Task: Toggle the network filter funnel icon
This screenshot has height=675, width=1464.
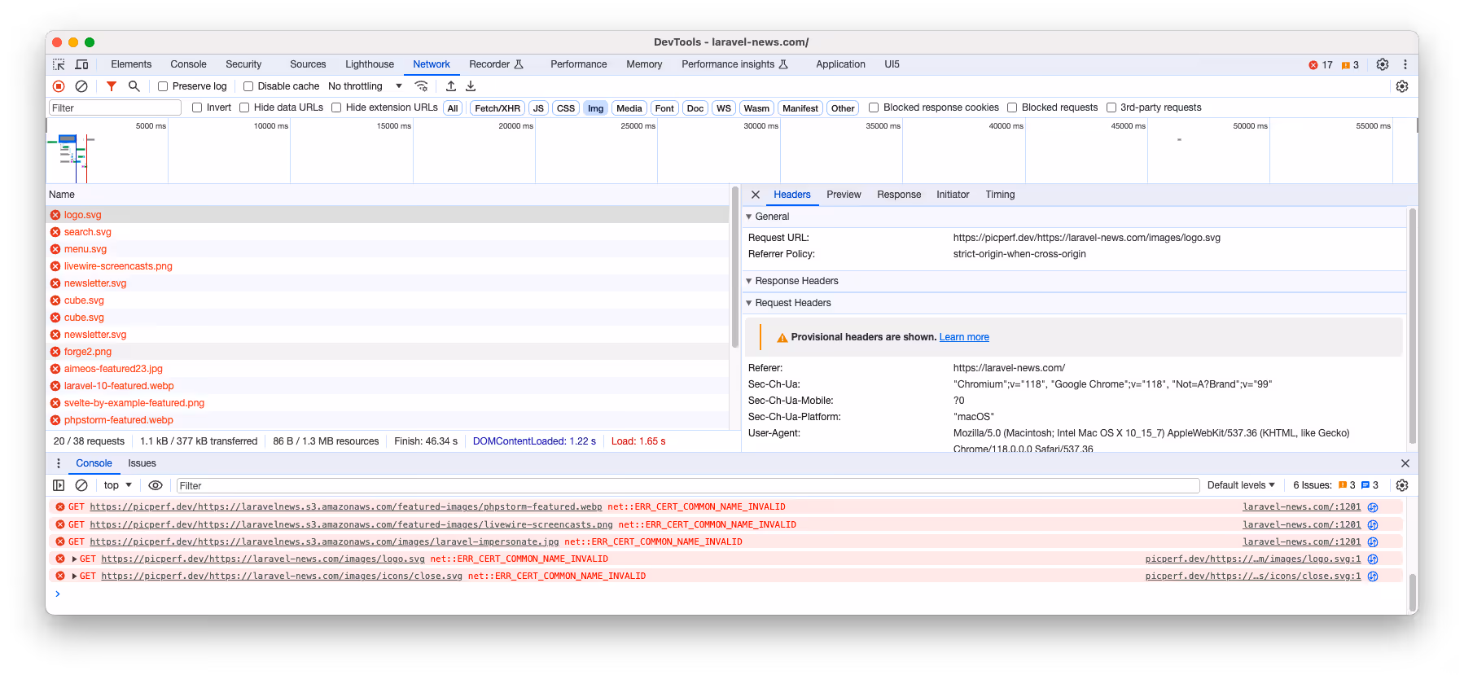Action: pyautogui.click(x=112, y=86)
